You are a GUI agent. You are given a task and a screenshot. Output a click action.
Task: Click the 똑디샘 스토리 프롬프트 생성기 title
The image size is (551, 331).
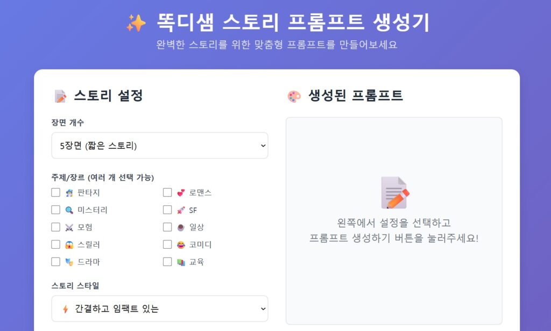click(293, 23)
